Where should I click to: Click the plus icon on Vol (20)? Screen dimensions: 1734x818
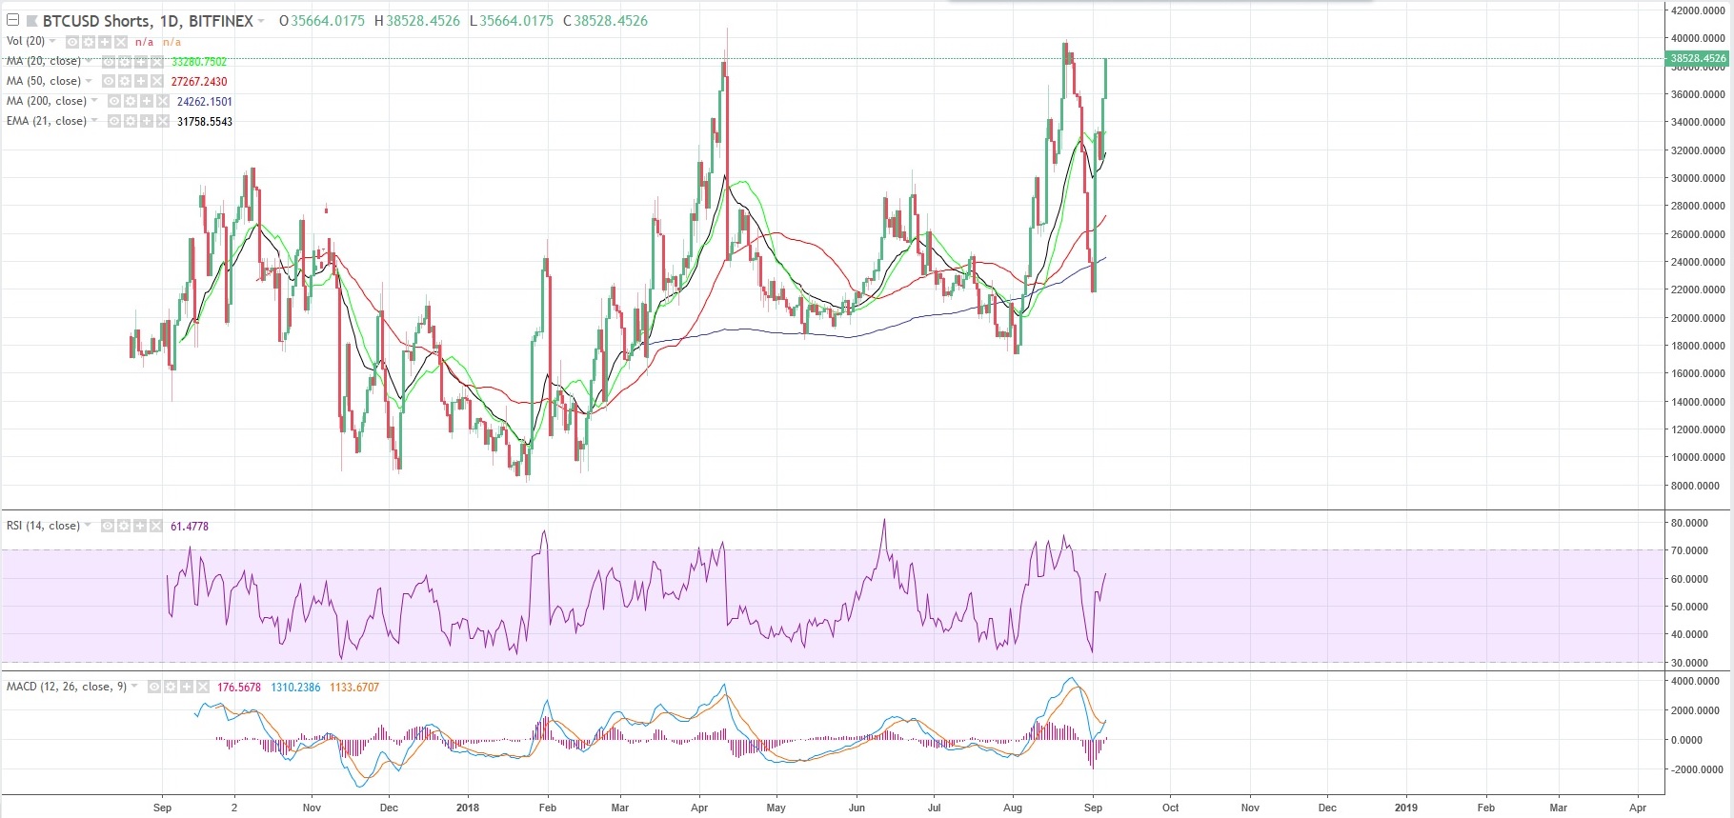[x=105, y=42]
